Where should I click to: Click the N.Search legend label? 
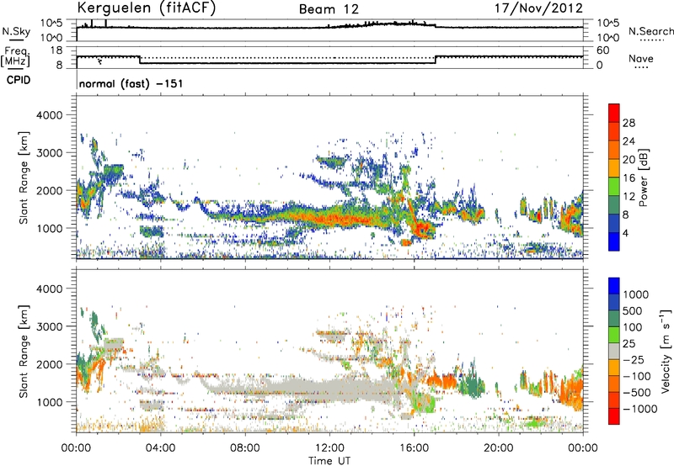coord(650,31)
